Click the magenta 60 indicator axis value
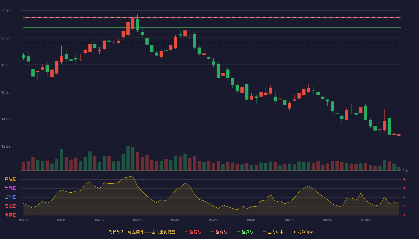The width and height of the screenshot is (419, 239). [405, 188]
